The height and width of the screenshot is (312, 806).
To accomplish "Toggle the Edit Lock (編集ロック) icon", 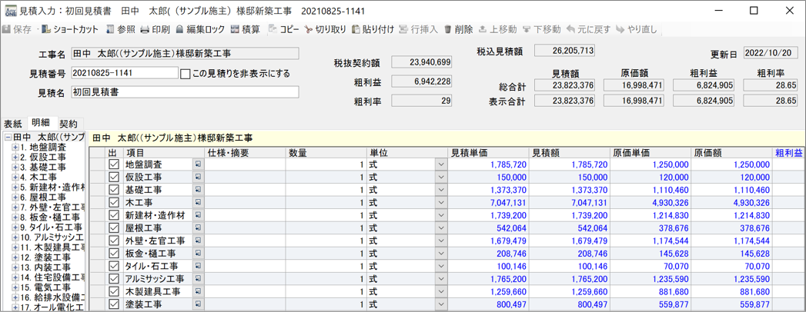I will [180, 30].
